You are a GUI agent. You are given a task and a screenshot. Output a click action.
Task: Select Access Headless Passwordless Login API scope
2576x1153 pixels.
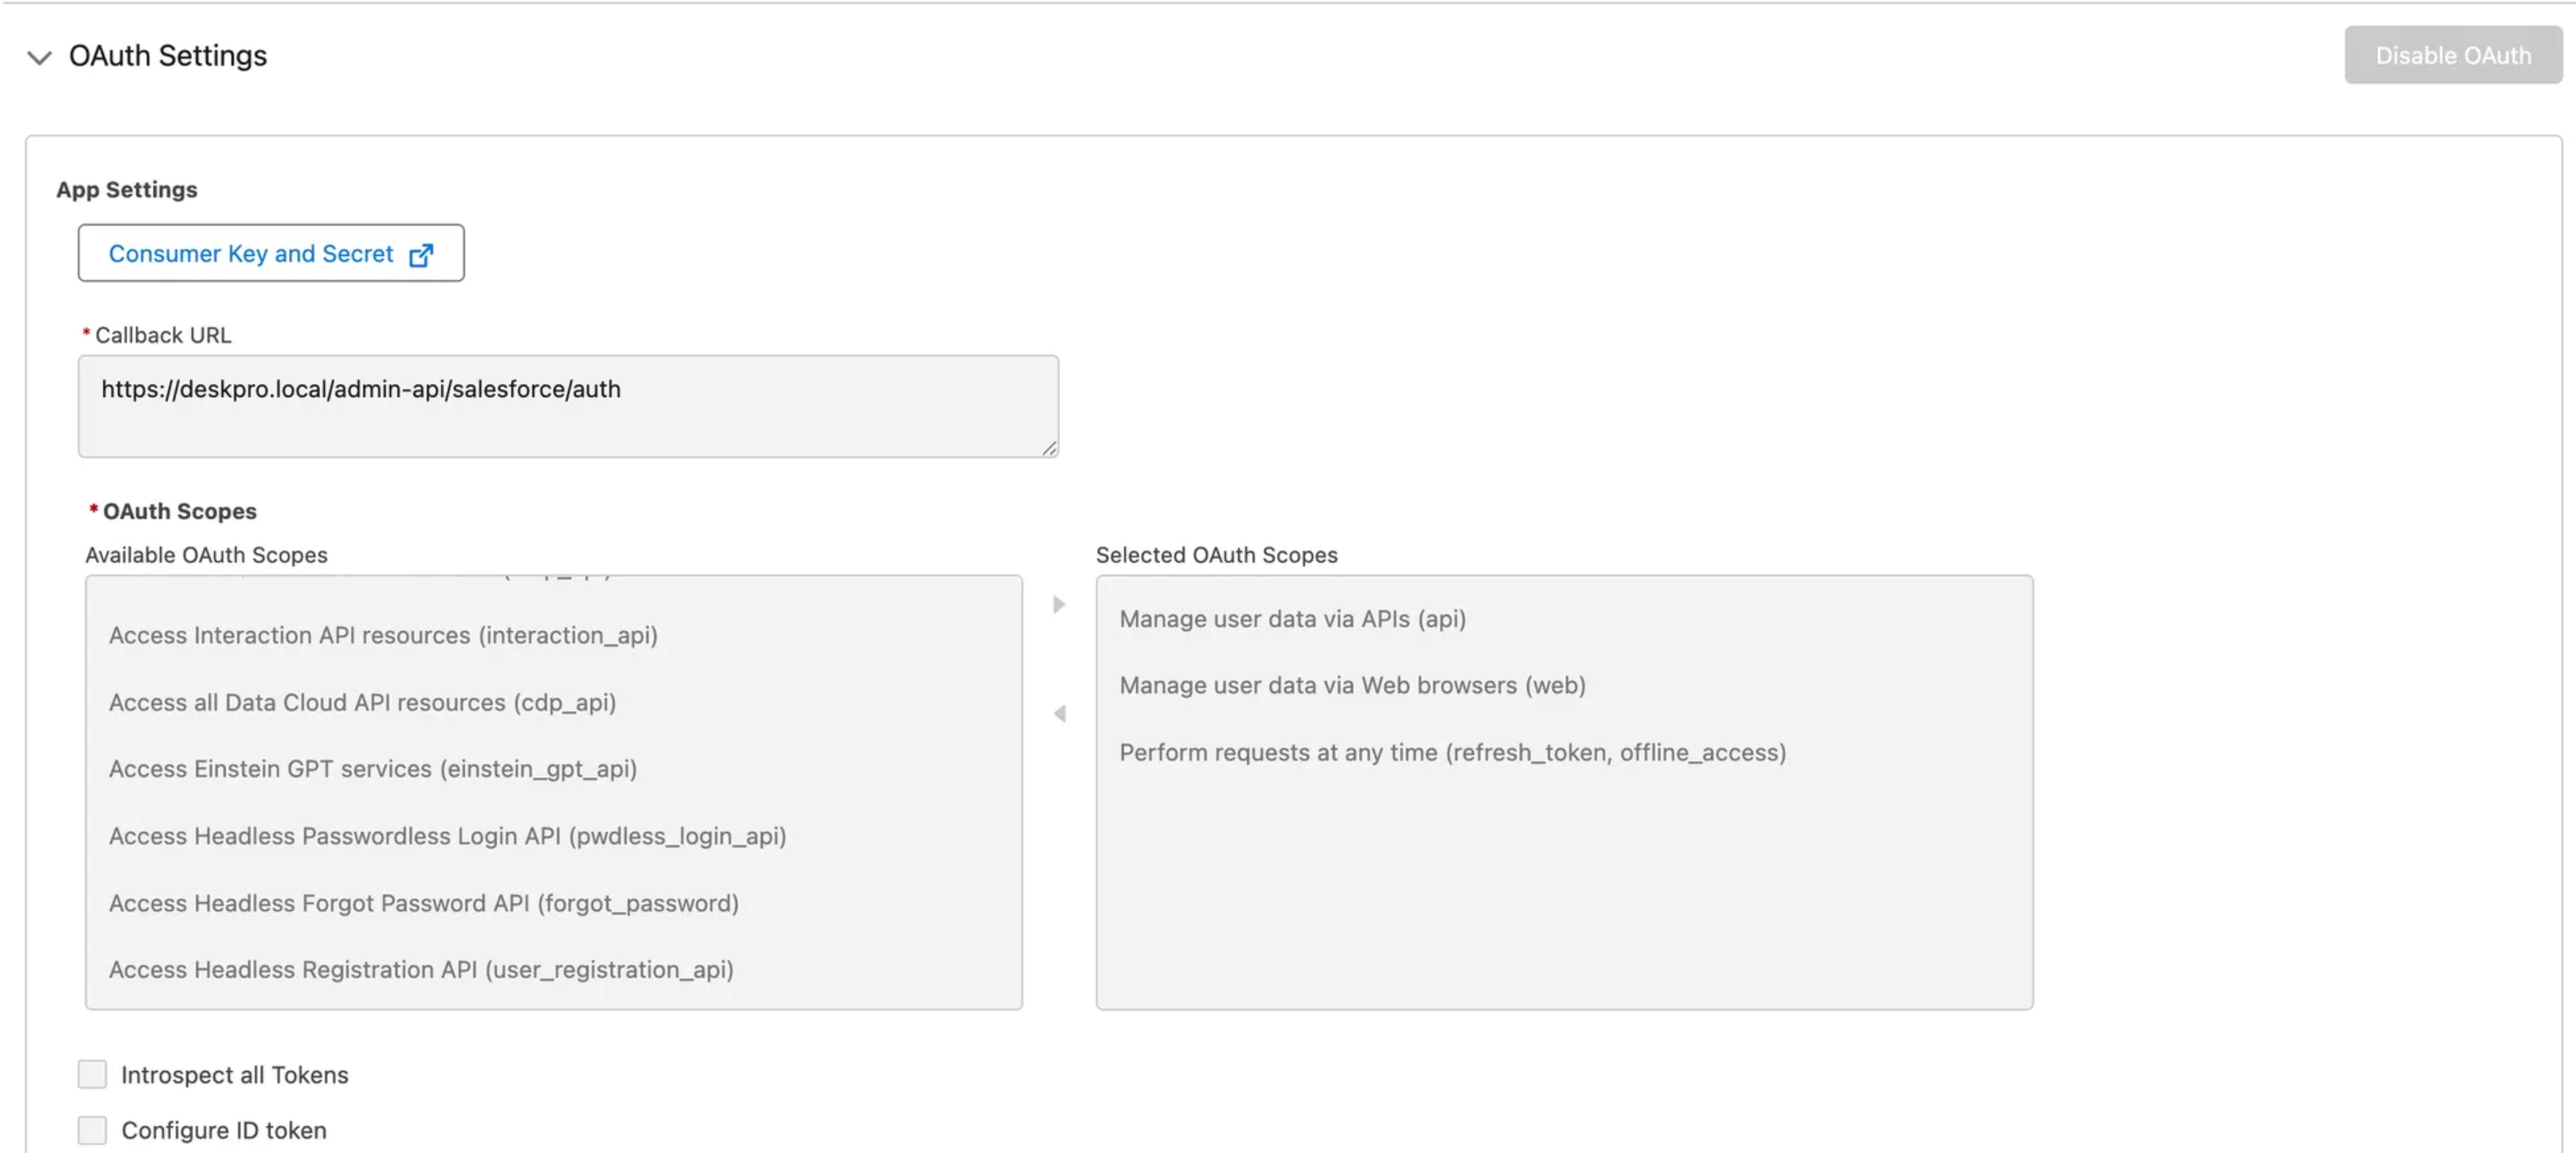point(447,835)
